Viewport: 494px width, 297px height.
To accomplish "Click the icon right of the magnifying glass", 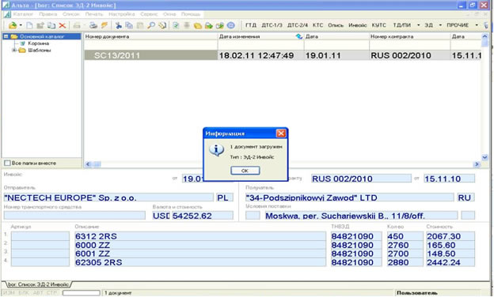I will (x=162, y=25).
